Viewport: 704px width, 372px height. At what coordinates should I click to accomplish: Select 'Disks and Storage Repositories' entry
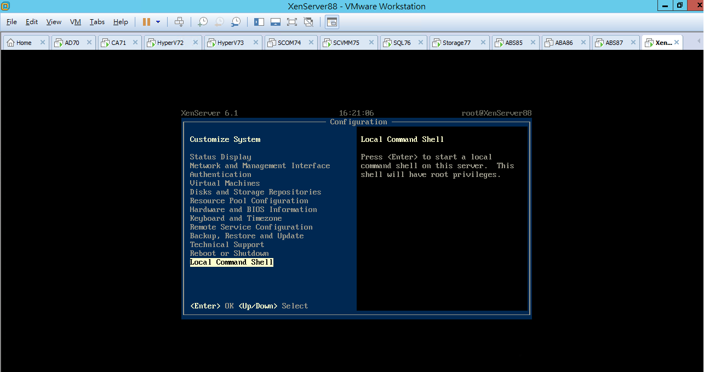click(255, 192)
